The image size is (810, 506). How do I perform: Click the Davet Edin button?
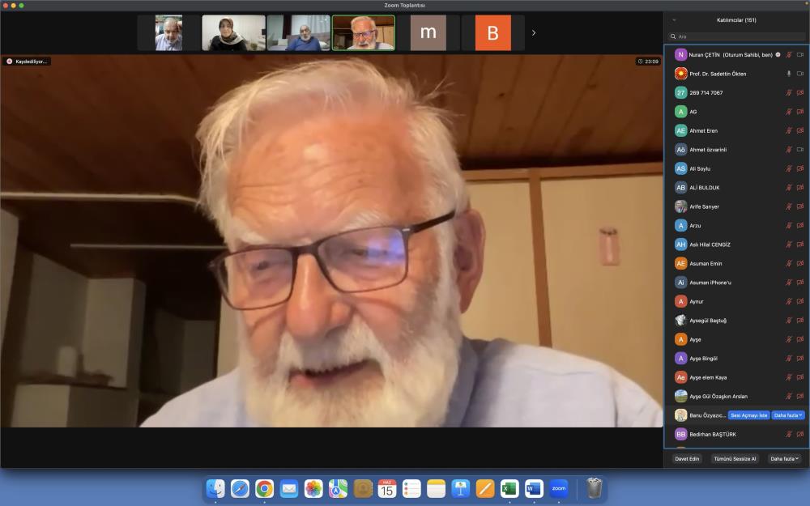point(687,458)
